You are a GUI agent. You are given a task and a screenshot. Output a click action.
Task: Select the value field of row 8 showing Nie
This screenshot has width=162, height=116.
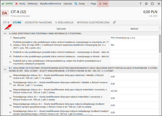pyautogui.click(x=134, y=45)
